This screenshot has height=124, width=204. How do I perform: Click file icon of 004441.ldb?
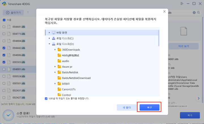[9, 27]
